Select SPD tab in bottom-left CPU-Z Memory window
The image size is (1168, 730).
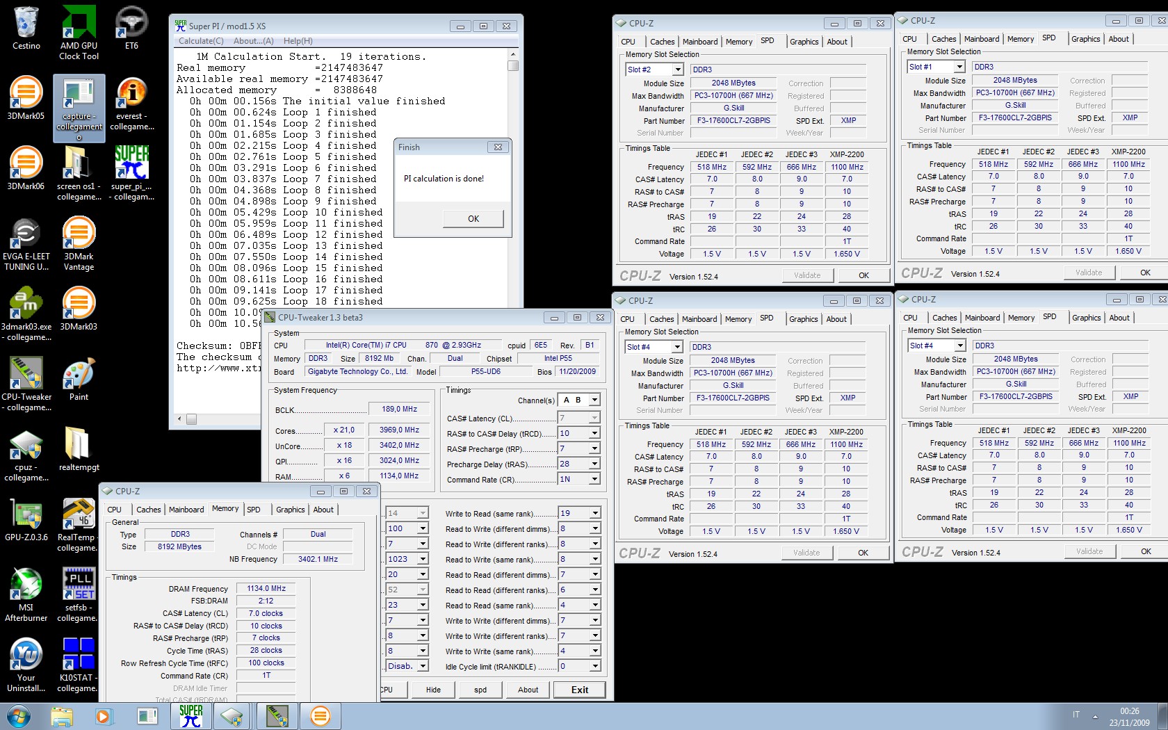click(x=254, y=510)
